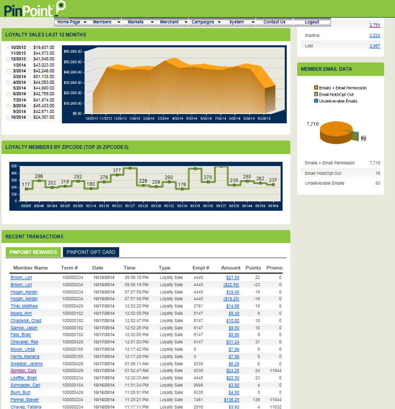Expand the Home Page dropdown arrow
The height and width of the screenshot is (409, 395).
tap(85, 22)
